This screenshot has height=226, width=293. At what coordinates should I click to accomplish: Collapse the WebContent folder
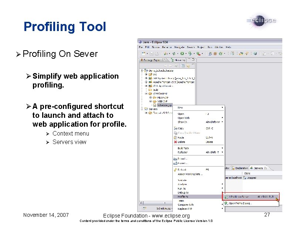point(146,93)
